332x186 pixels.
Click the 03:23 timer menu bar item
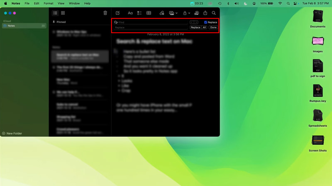(197, 3)
